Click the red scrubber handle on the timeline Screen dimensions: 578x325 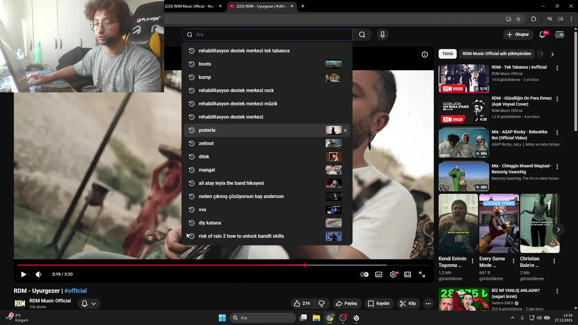tap(305, 265)
